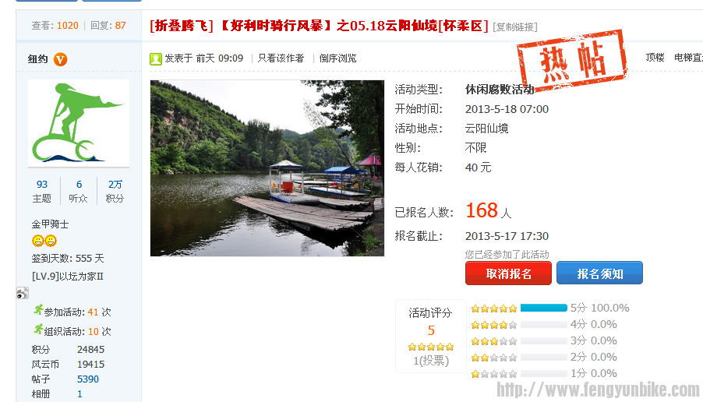
Task: Jump to 顶楼 top floor
Action: (x=655, y=58)
